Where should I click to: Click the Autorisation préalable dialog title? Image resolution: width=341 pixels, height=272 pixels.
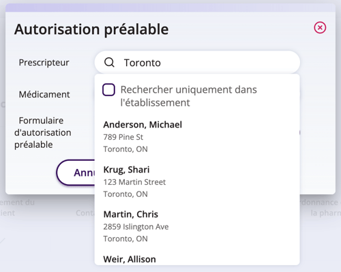[x=91, y=29]
